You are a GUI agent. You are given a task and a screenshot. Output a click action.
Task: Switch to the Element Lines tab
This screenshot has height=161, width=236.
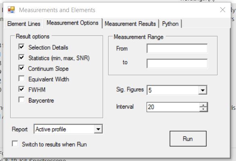tap(24, 24)
